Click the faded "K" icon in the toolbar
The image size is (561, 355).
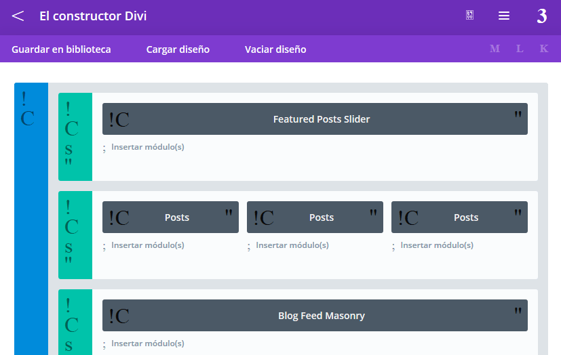point(544,49)
